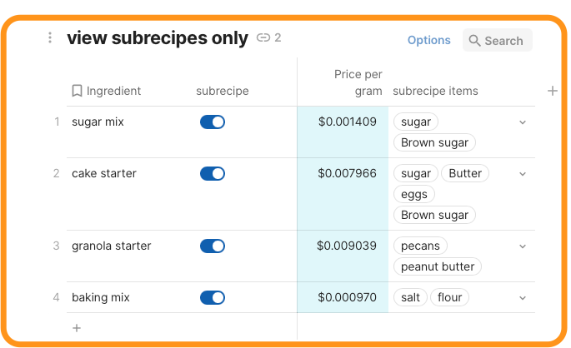The width and height of the screenshot is (571, 348).
Task: Click the bookmark icon beside Ingredient
Action: click(77, 91)
